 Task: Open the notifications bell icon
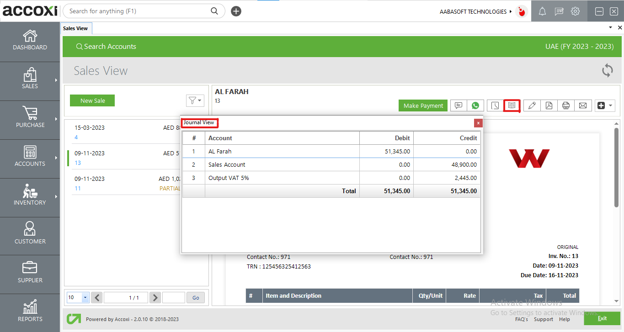click(542, 11)
